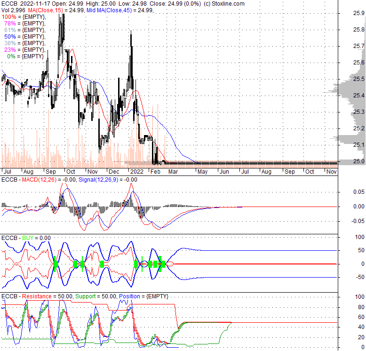Click the 'Jun' label on time axis
Image resolution: width=366 pixels, height=351 pixels.
point(224,172)
